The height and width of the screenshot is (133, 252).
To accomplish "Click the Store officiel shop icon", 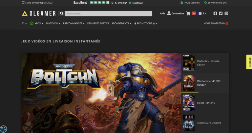I will point(23,2).
